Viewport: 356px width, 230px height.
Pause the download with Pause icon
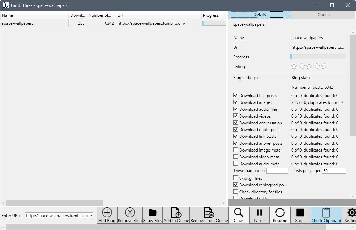click(x=259, y=213)
